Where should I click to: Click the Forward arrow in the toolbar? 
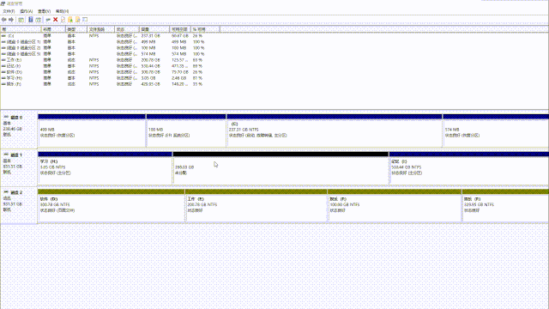click(11, 20)
